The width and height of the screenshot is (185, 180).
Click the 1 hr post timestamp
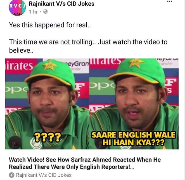[x=33, y=12]
